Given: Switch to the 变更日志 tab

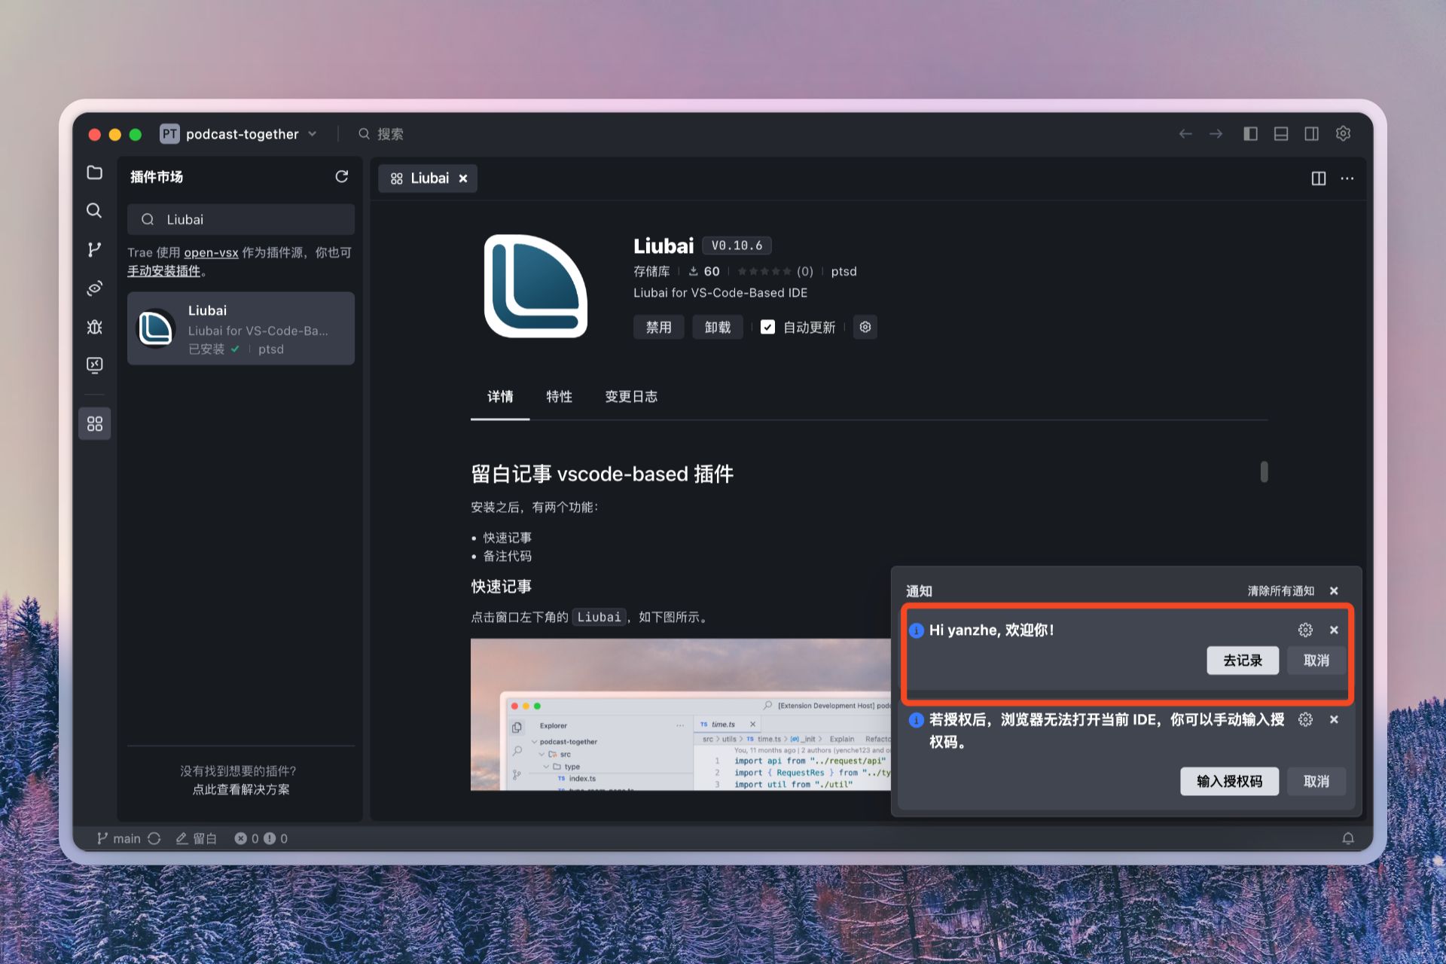Looking at the screenshot, I should pyautogui.click(x=631, y=396).
